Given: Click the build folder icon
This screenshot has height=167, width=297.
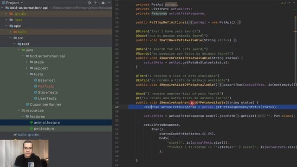Looking at the screenshot, I should 15,32.
